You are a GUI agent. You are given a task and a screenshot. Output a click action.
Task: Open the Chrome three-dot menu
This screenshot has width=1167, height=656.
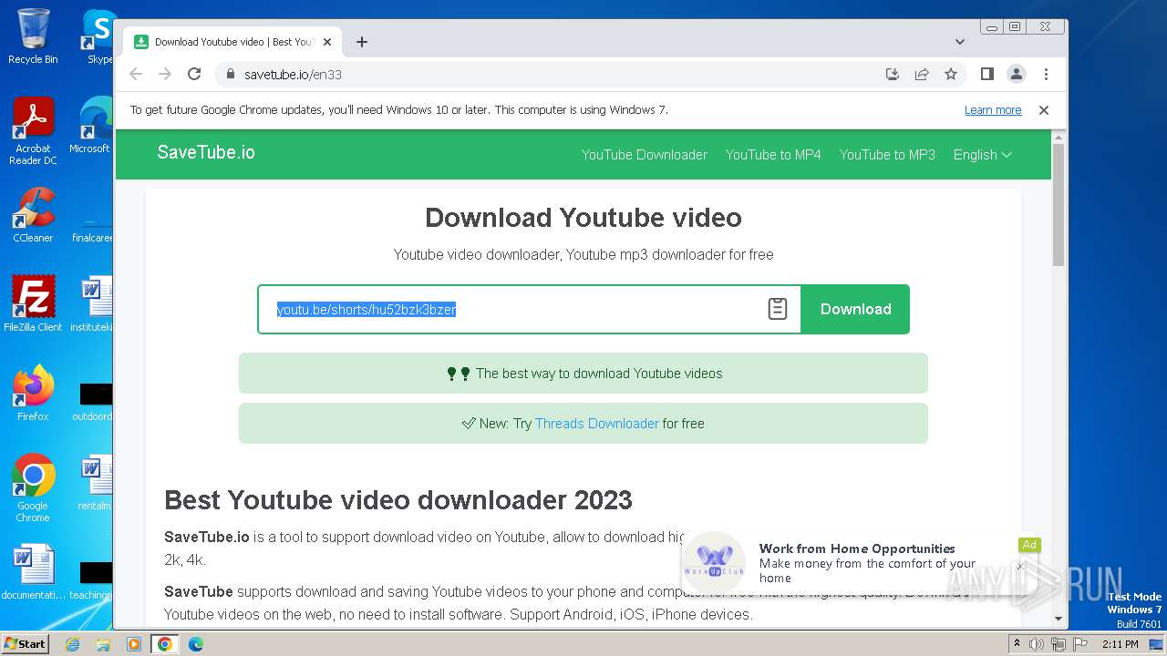(1046, 74)
